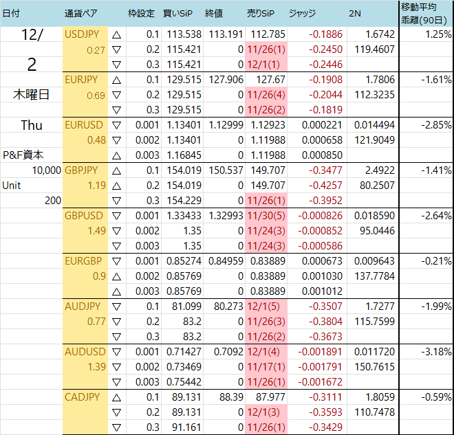This screenshot has height=435, width=454.
Task: Select the unit value 200
Action: coord(31,201)
